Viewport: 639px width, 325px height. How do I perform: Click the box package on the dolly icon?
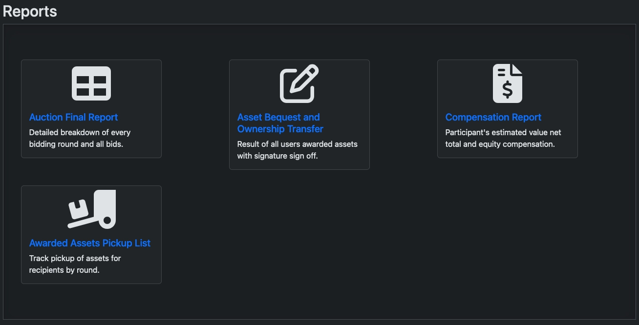pos(78,209)
